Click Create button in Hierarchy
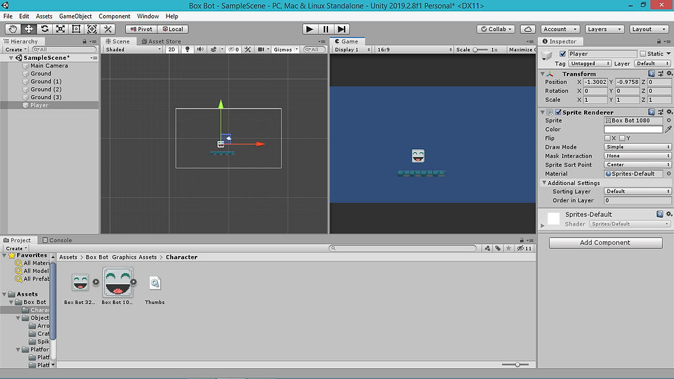 17,50
